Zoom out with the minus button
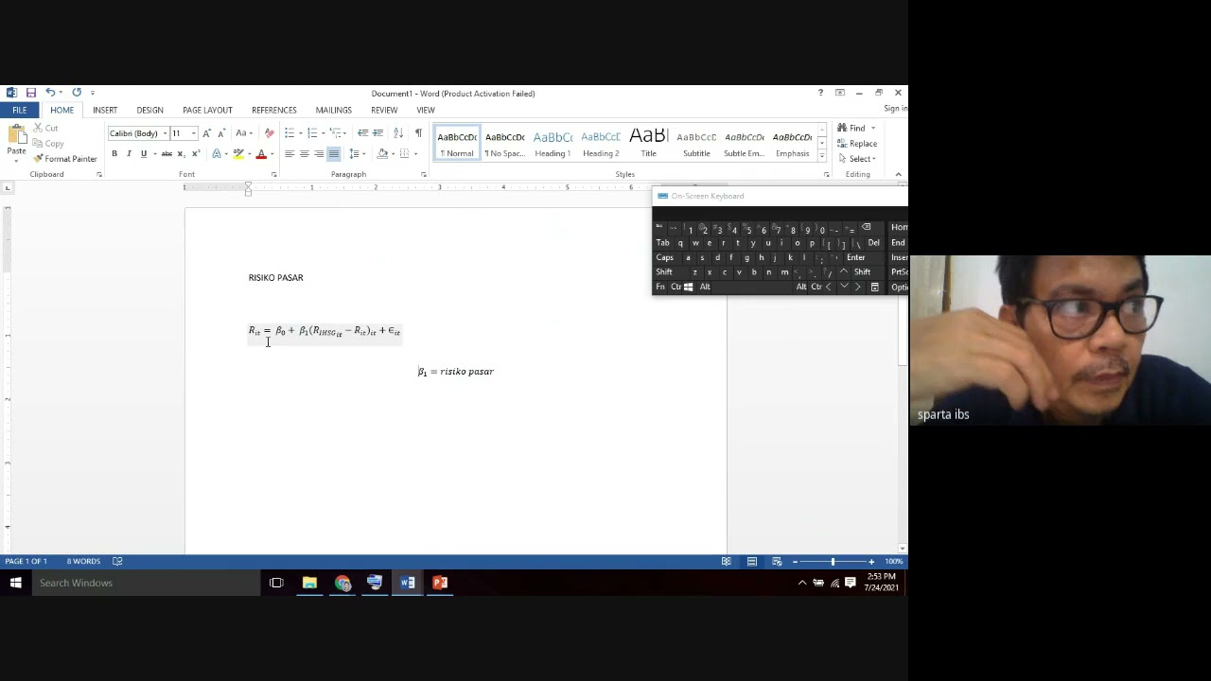The image size is (1211, 681). pos(795,562)
